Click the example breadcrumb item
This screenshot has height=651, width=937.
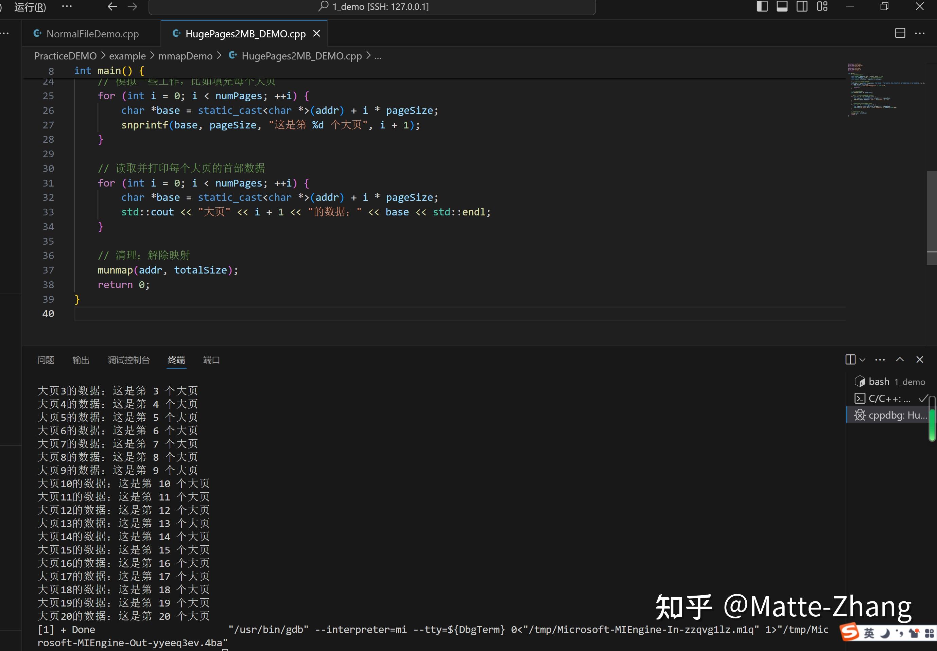coord(128,56)
